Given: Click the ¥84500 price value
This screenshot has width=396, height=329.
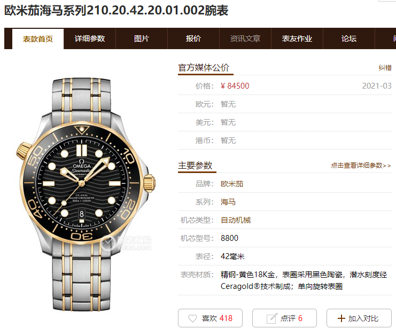Looking at the screenshot, I should (x=235, y=86).
